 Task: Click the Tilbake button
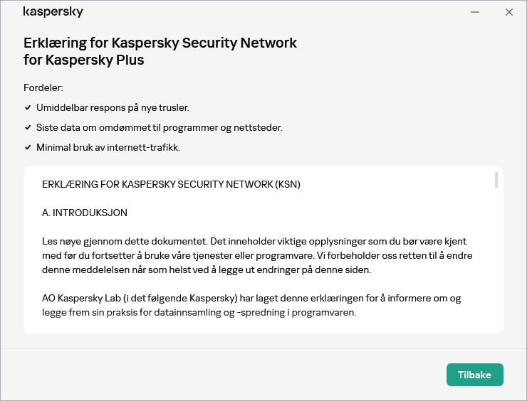click(474, 375)
